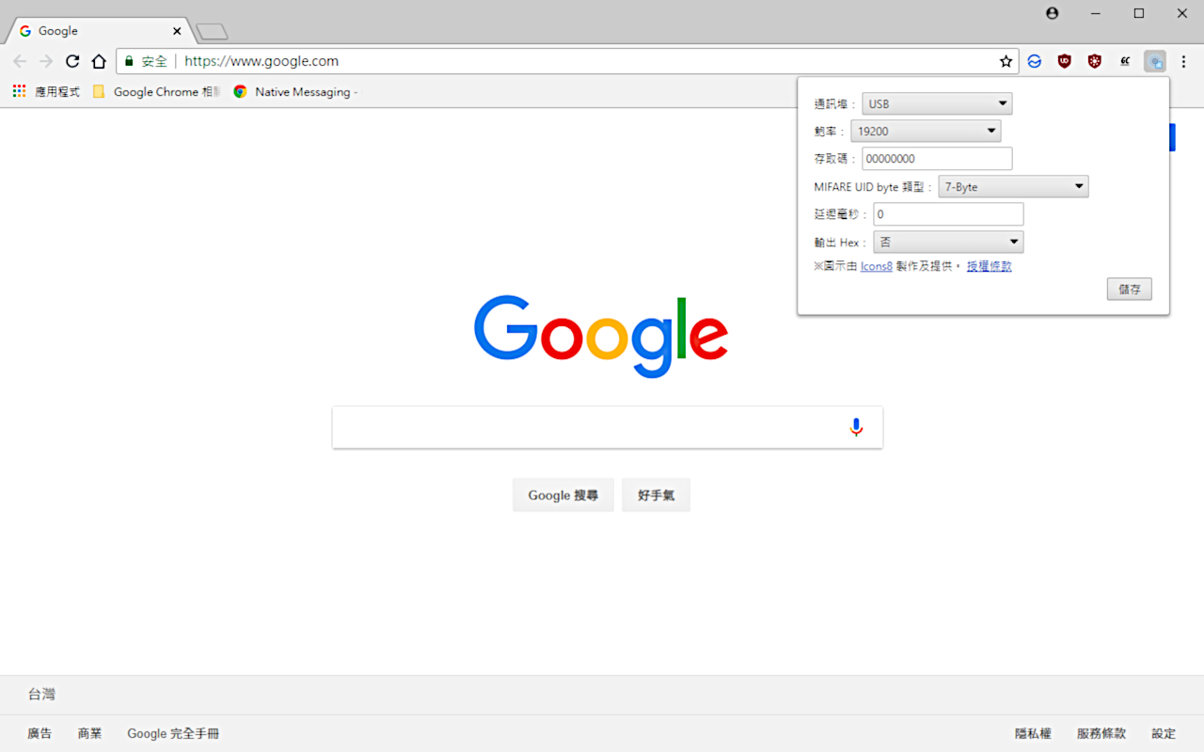Open the apps grid bookmark icon

(x=19, y=91)
